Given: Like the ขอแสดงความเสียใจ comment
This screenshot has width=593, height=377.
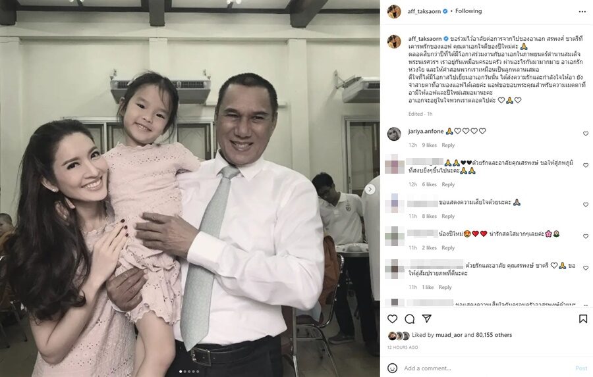Looking at the screenshot, I should pos(586,205).
